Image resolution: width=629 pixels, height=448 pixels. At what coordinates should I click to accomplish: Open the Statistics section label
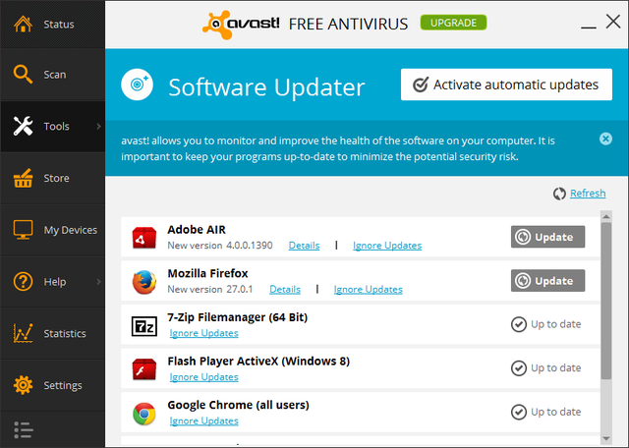coord(65,334)
